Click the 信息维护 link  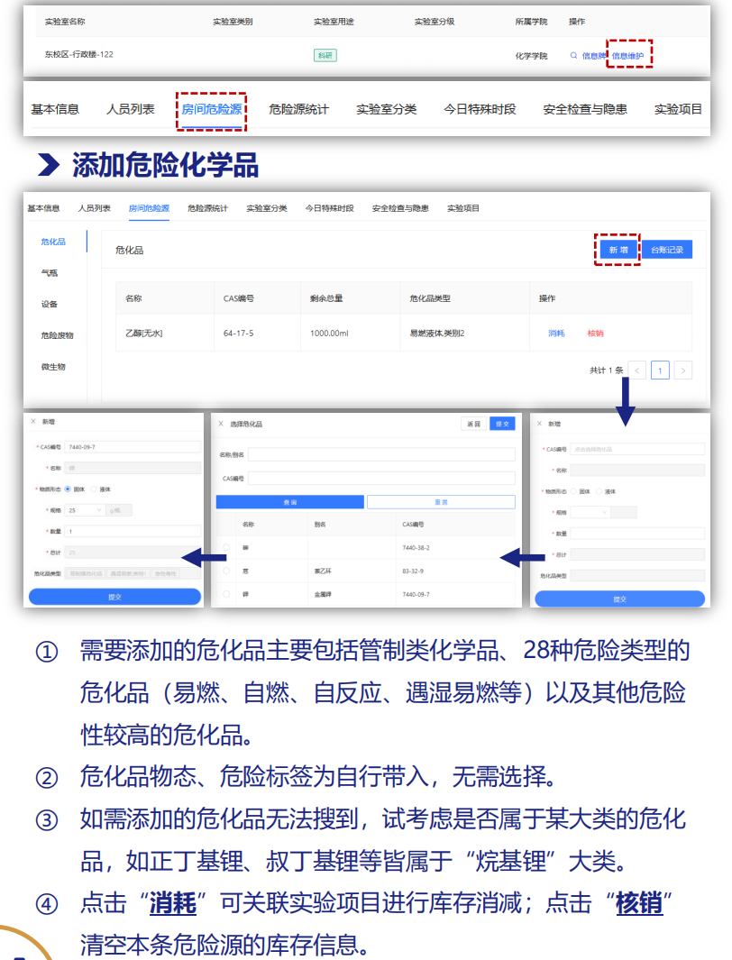(x=627, y=56)
